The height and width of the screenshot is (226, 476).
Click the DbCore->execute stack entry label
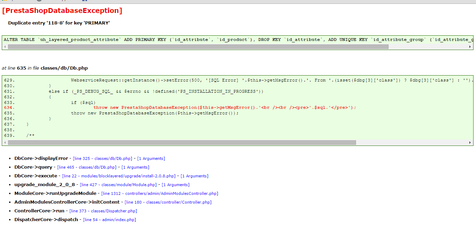tap(36, 176)
